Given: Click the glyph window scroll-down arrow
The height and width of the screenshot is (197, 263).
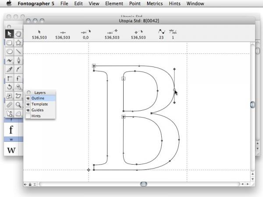Looking at the screenshot, I should click(252, 179).
